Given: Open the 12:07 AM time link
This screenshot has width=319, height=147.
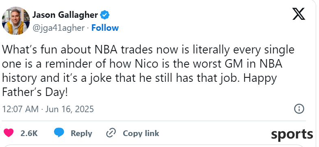Looking at the screenshot, I should [x=20, y=109].
